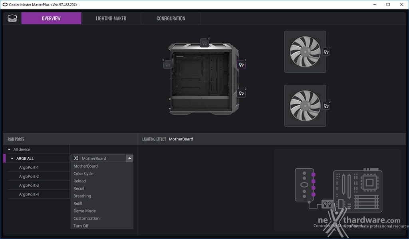Click the shuffle icon in effect dropdown
Image resolution: width=409 pixels, height=239 pixels.
coord(76,158)
